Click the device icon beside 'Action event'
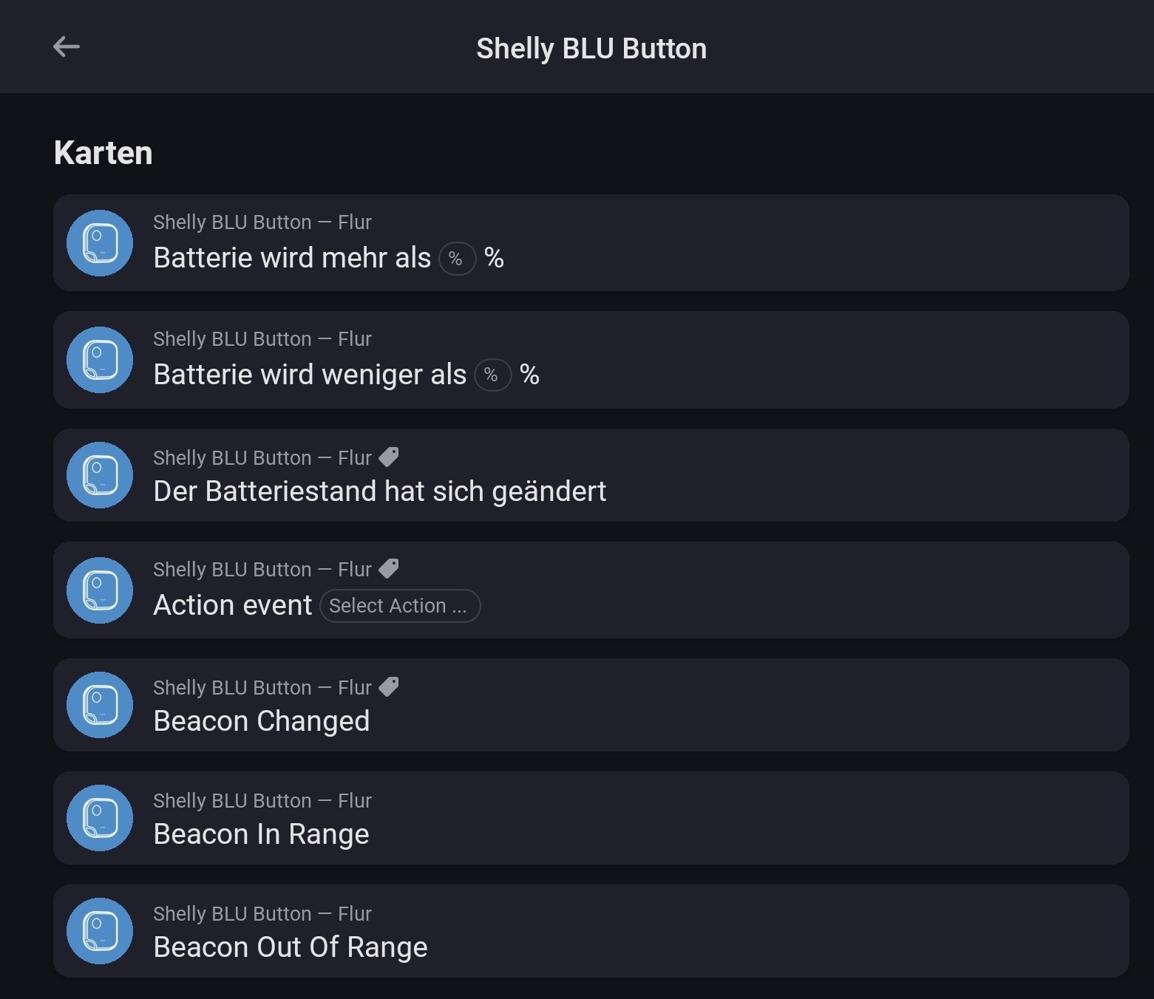This screenshot has height=999, width=1154. coord(100,590)
